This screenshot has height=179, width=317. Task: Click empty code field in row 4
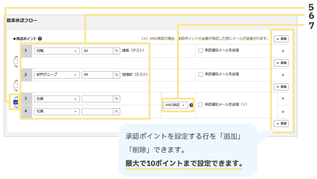pos(97,111)
